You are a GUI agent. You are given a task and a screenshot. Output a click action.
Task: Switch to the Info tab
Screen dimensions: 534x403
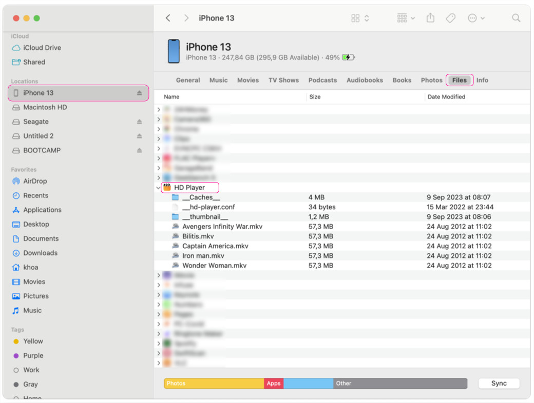click(482, 80)
